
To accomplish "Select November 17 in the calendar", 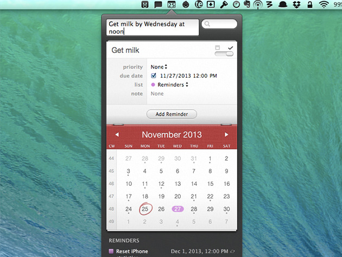I will point(129,196).
